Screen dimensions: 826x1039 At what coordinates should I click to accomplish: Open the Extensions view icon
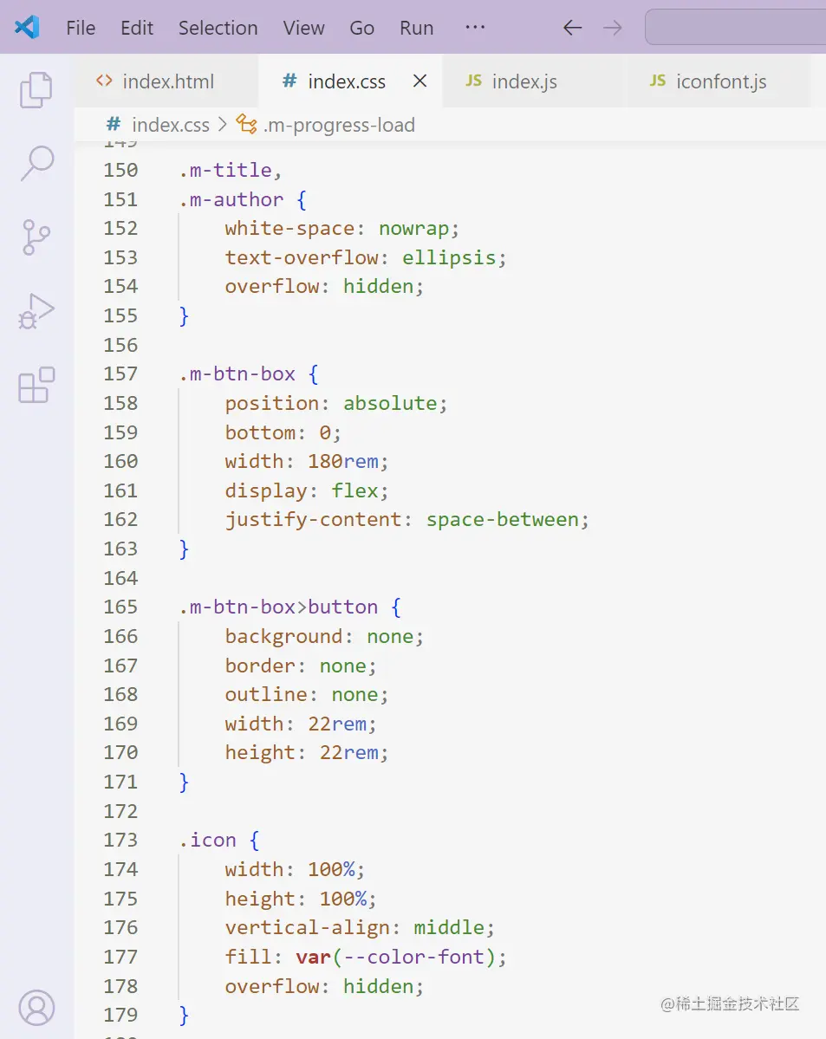(36, 385)
